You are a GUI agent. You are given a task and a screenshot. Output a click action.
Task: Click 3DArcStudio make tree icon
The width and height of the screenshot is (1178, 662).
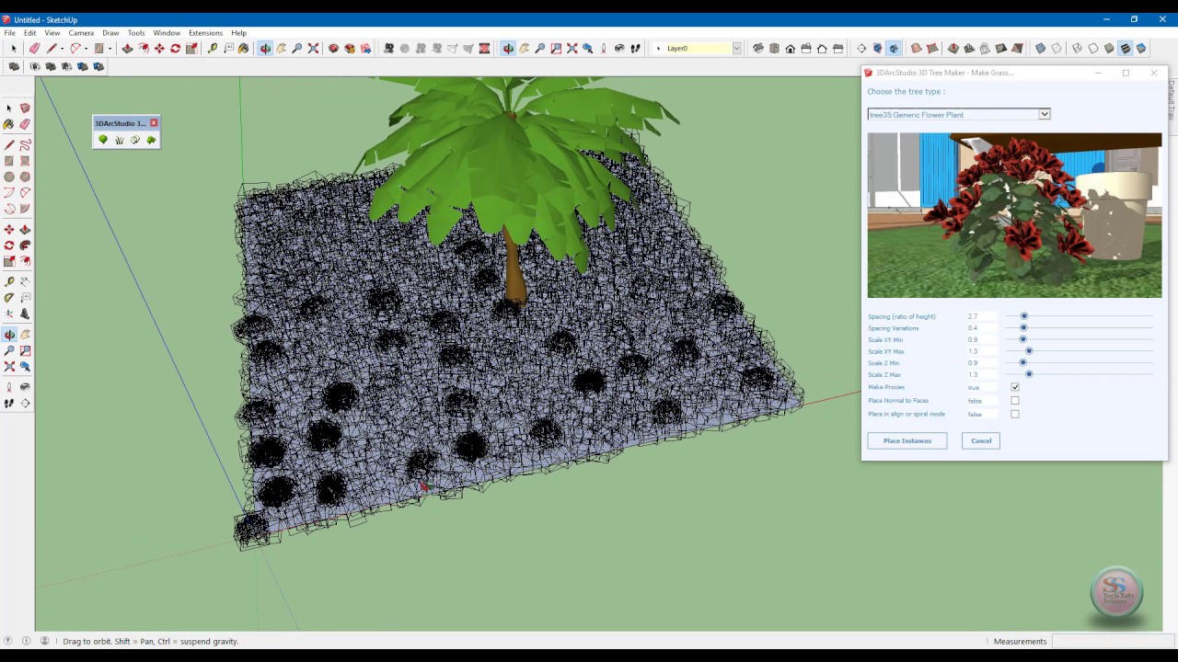tap(103, 140)
